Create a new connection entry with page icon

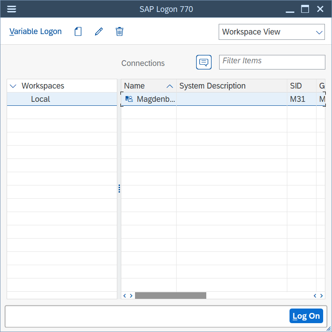78,31
